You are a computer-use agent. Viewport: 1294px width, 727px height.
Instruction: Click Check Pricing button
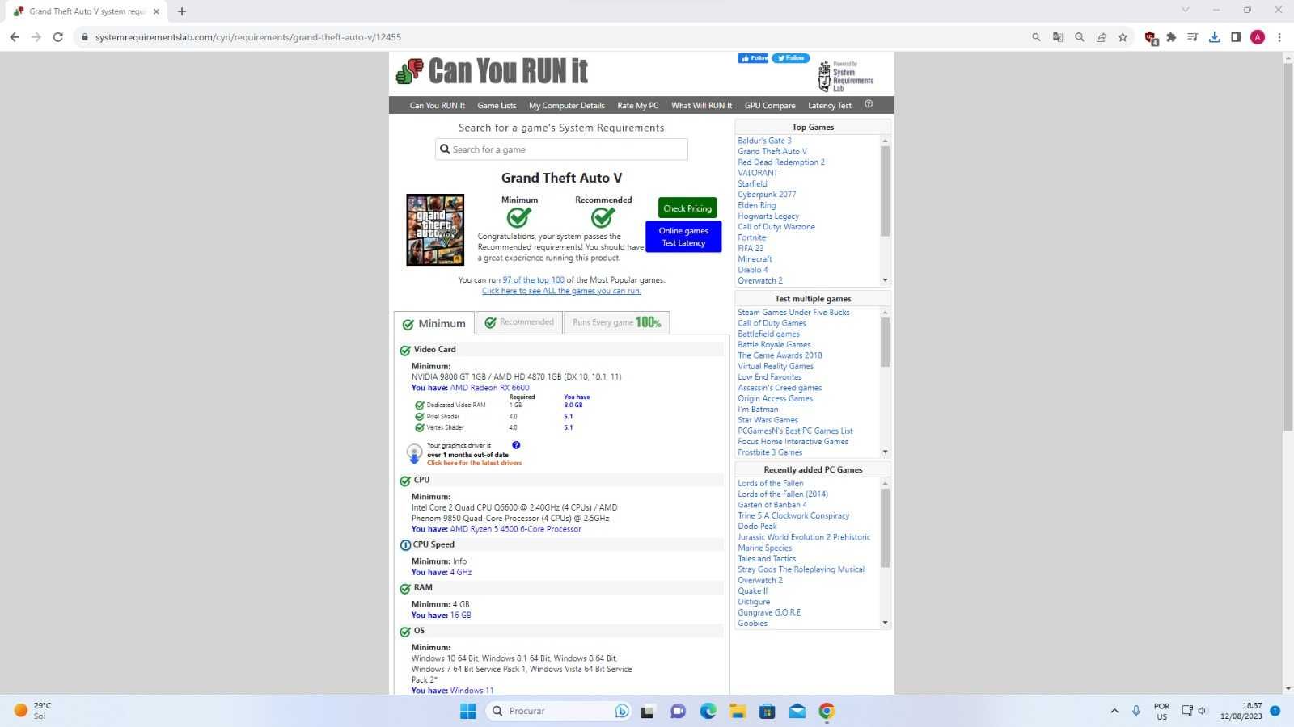point(687,208)
